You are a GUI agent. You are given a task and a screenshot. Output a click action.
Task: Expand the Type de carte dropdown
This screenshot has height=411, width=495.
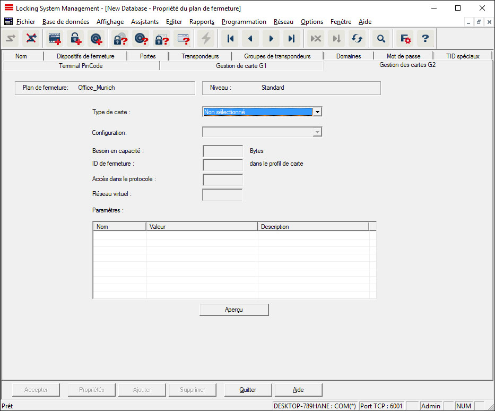[x=317, y=112]
